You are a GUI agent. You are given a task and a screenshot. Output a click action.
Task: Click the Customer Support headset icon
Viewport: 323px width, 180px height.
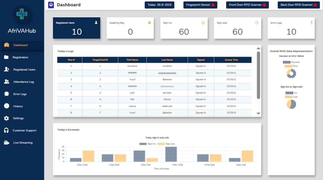(7, 130)
